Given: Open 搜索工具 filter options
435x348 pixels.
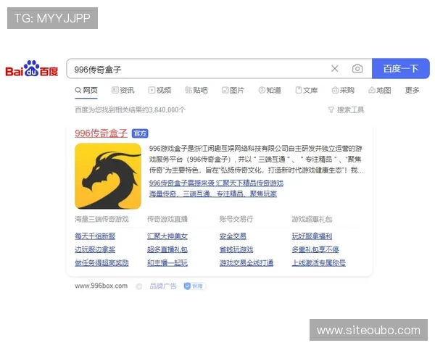Looking at the screenshot, I should (347, 110).
